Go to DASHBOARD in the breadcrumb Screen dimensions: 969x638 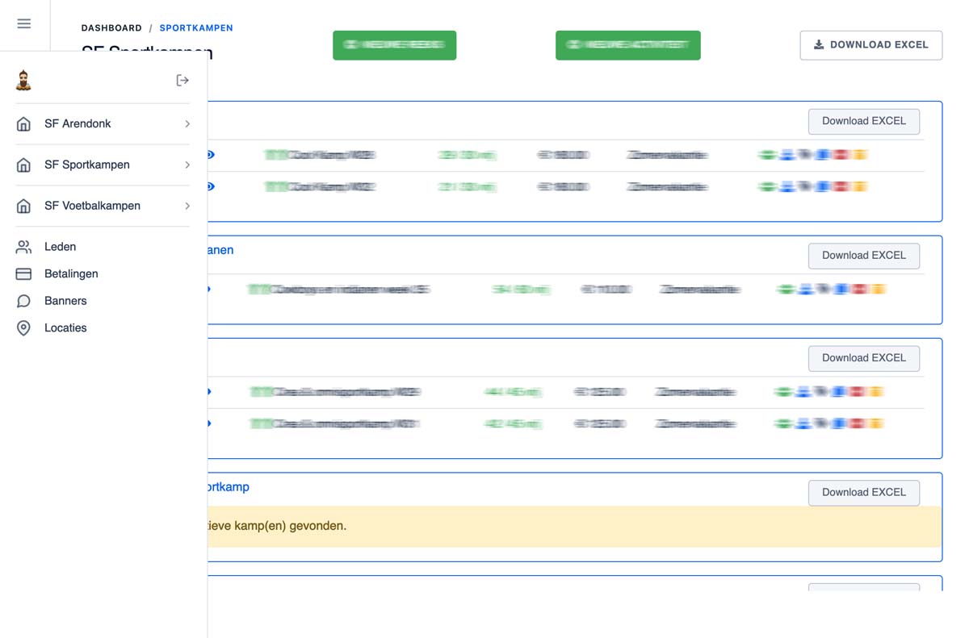coord(111,28)
